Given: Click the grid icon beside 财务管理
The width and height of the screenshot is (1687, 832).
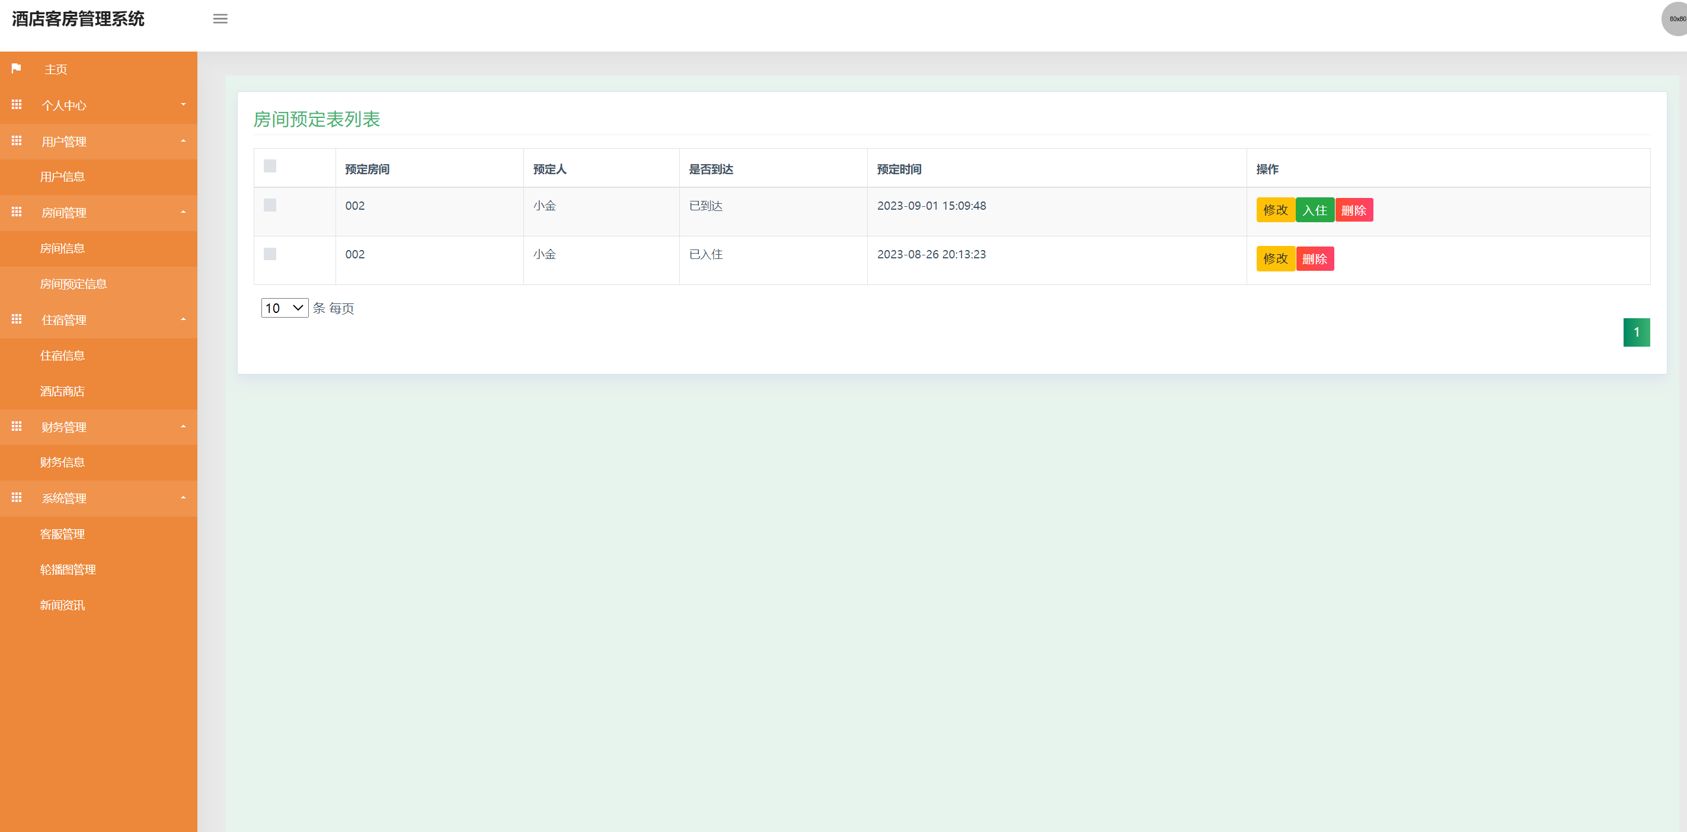Looking at the screenshot, I should tap(17, 427).
